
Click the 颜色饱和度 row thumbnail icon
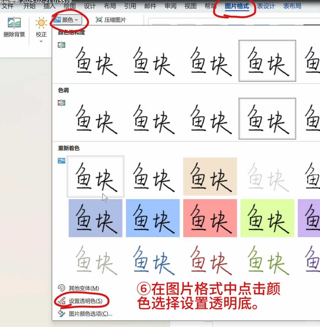click(x=61, y=45)
